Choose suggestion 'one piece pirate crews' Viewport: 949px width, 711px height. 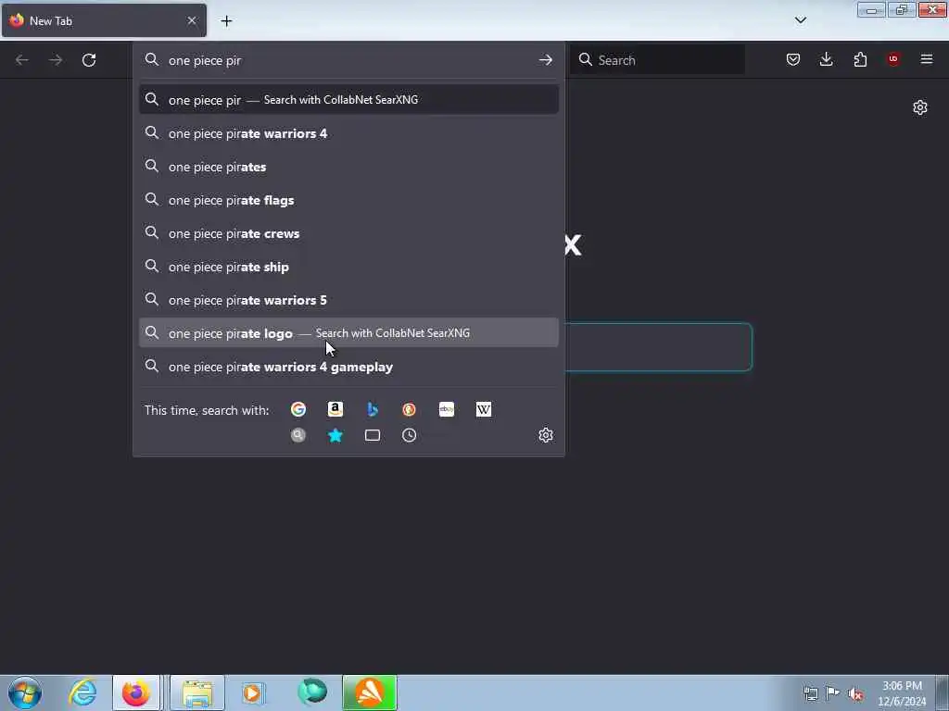click(348, 233)
